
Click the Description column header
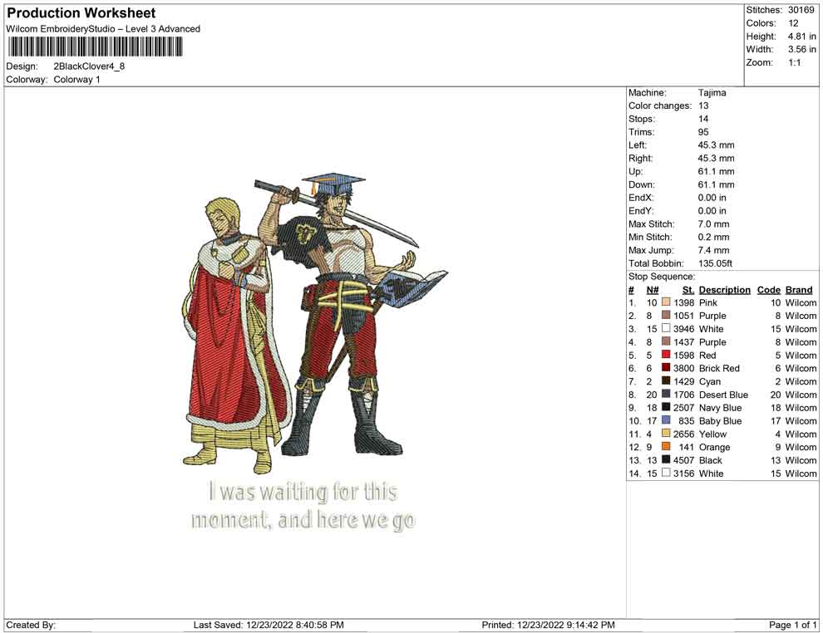pyautogui.click(x=725, y=289)
